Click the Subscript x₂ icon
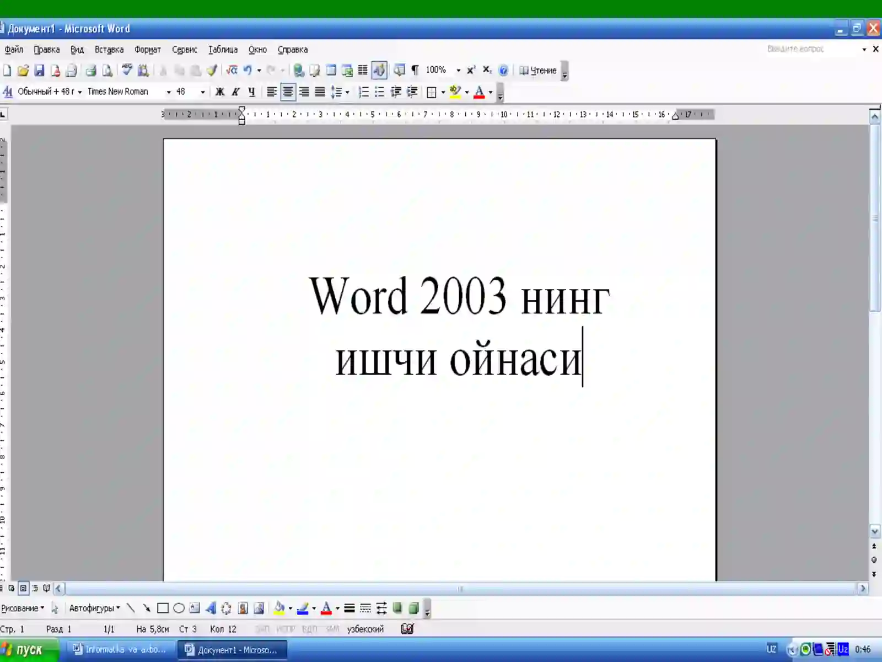 tap(487, 70)
